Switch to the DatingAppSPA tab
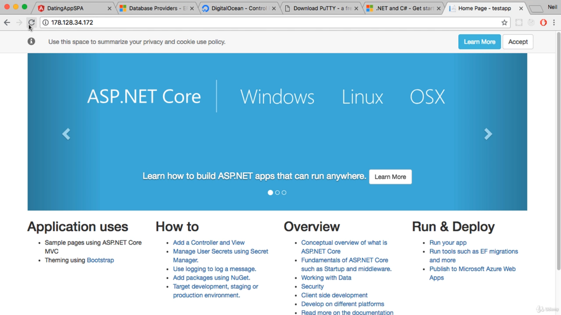 (73, 8)
